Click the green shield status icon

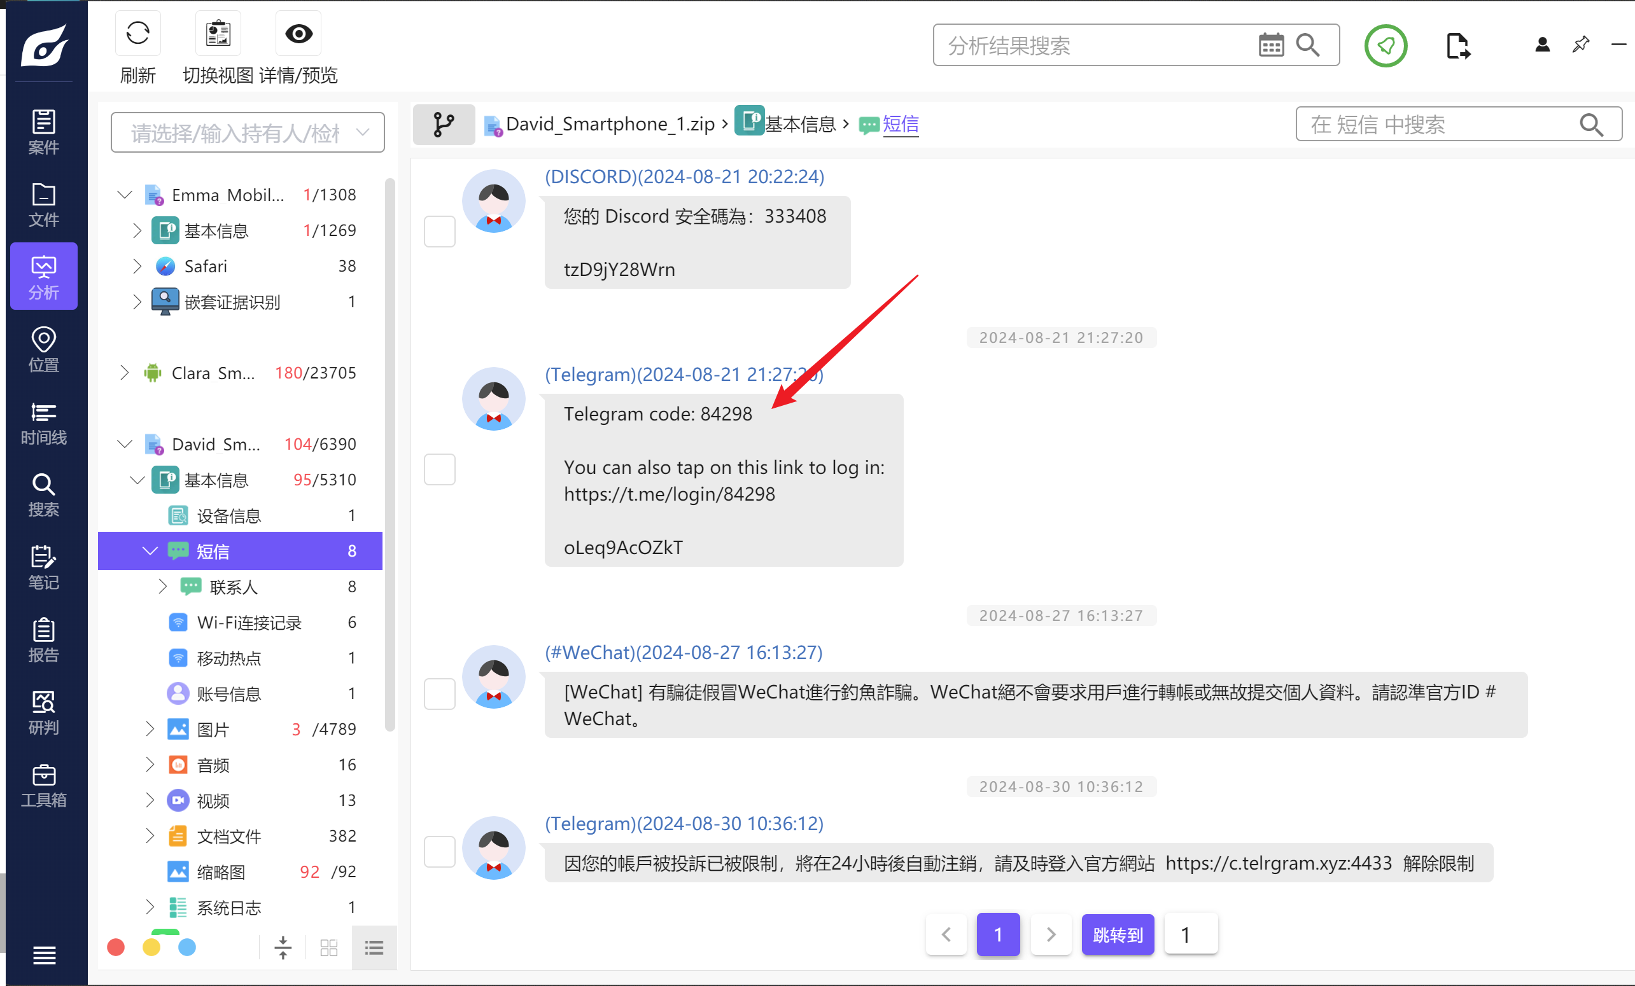coord(1385,45)
